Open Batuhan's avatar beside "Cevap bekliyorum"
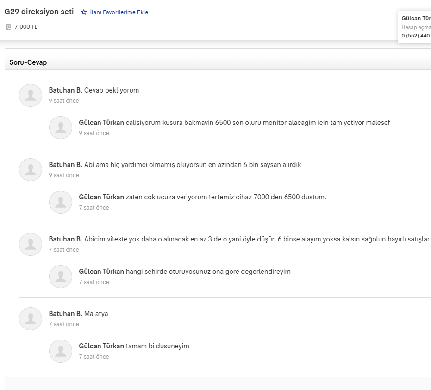 tap(31, 95)
